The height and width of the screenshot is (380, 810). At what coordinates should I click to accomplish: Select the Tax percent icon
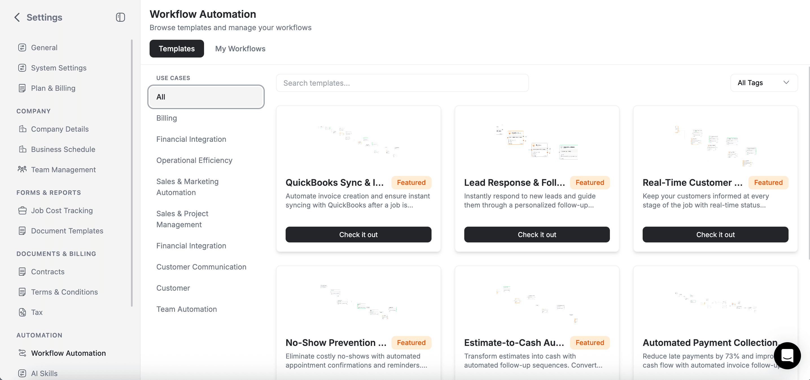pos(22,312)
